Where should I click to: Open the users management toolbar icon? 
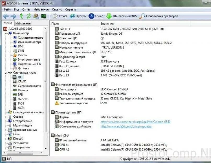36,16
